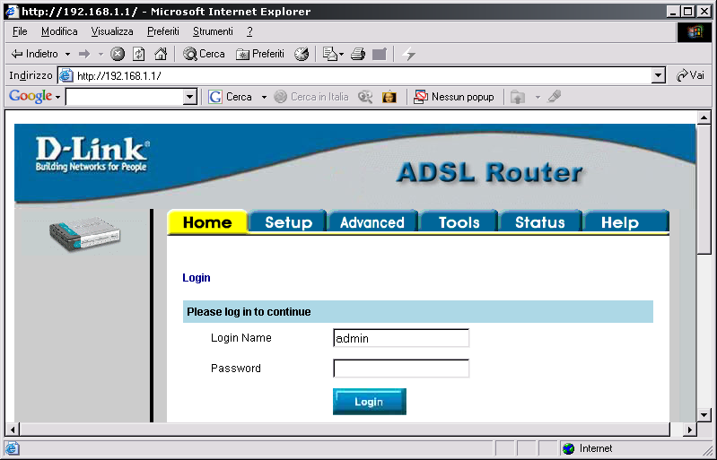717x460 pixels.
Task: Click the Indietro back arrow
Action: [x=34, y=54]
